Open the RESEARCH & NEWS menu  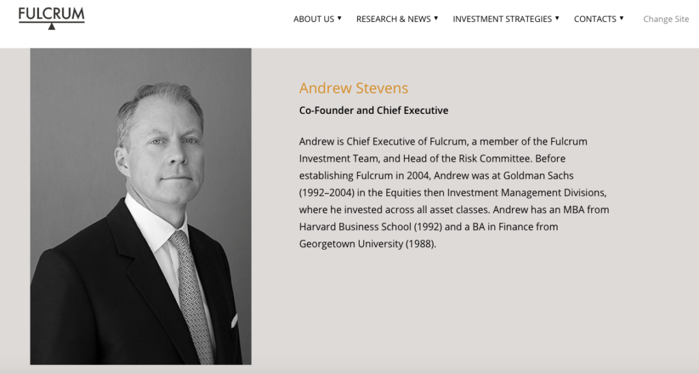tap(393, 19)
